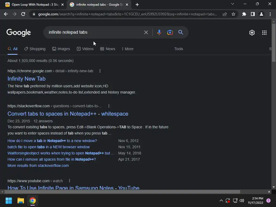Click the chrome.google.com result URL breadcrumb
Screen dimensions: 276x207
coord(50,71)
